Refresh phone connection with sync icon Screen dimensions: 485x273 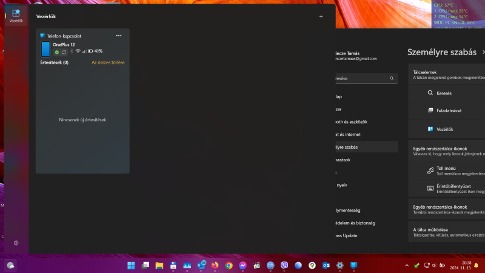pos(64,52)
